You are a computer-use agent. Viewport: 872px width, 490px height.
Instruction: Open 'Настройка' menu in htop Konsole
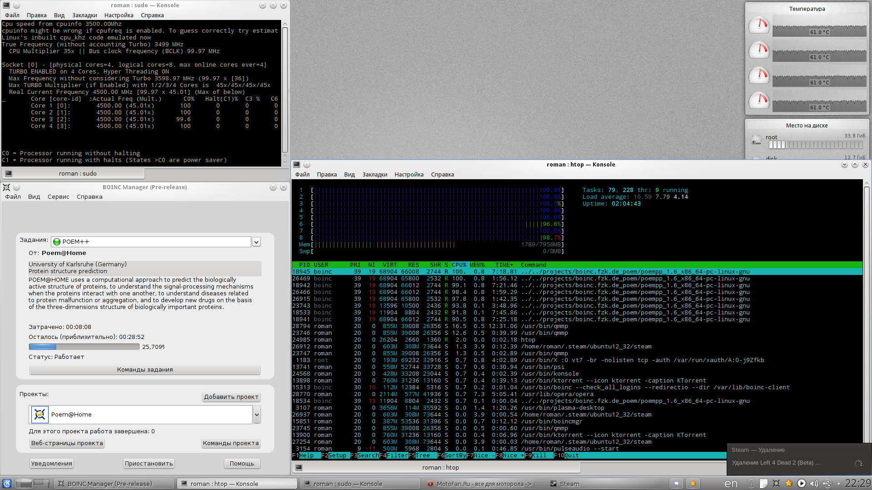(x=409, y=175)
